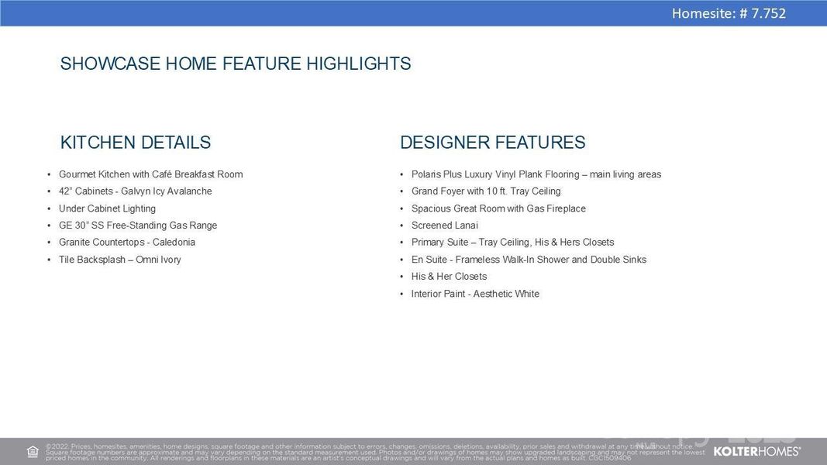Select the Under Cabinet Lighting bullet

coord(107,208)
